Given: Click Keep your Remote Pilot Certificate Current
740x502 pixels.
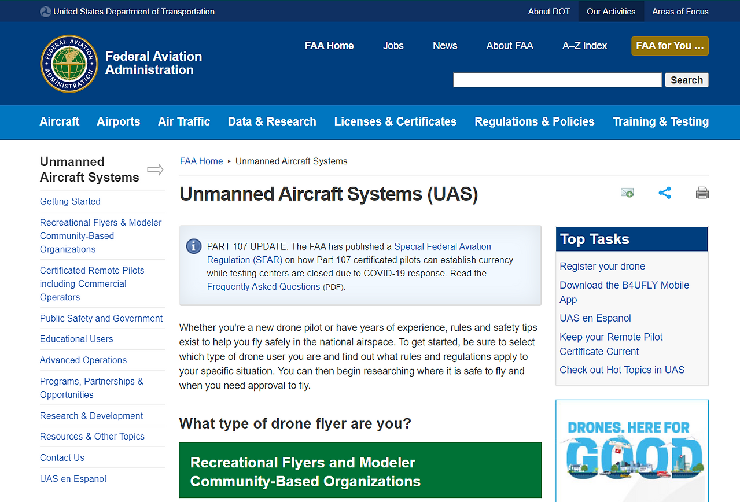Looking at the screenshot, I should coord(611,344).
